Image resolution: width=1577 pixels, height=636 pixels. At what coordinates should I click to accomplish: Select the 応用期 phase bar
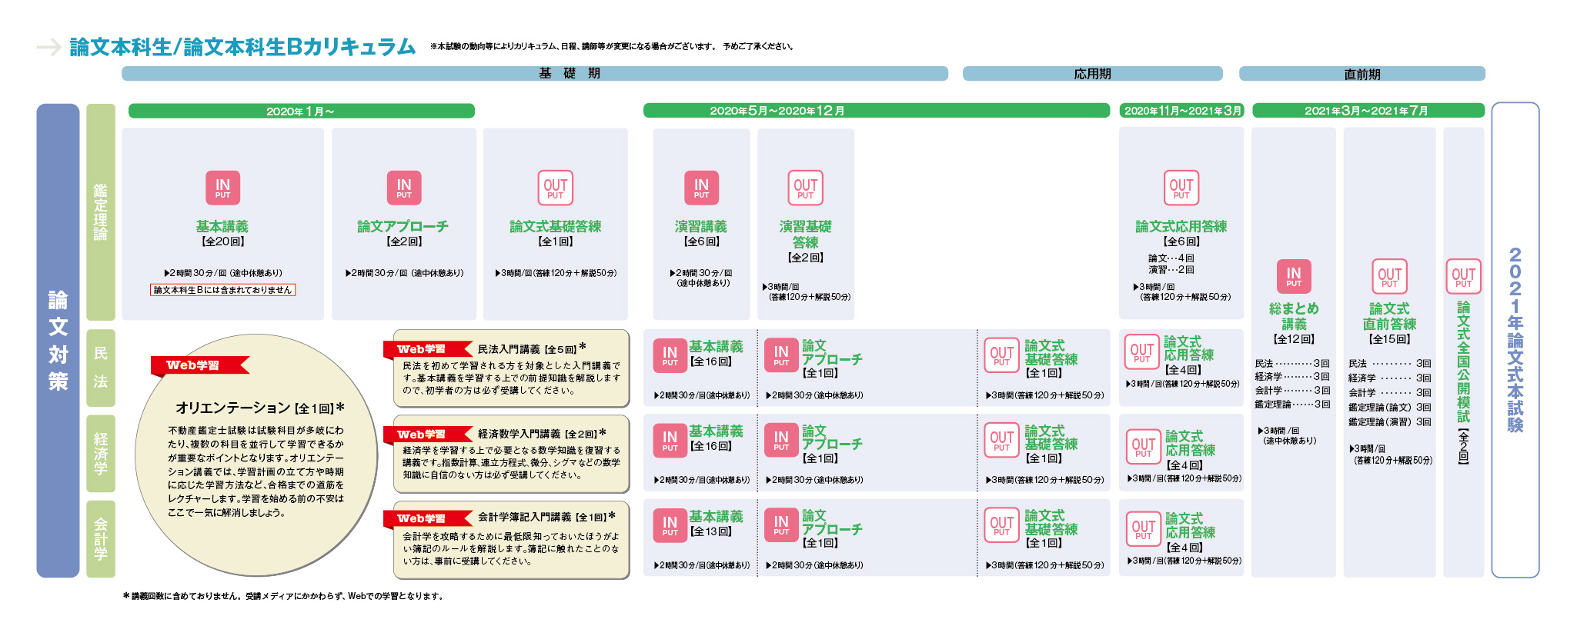[1092, 74]
